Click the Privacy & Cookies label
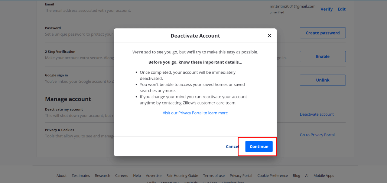The height and width of the screenshot is (183, 387). tap(60, 130)
